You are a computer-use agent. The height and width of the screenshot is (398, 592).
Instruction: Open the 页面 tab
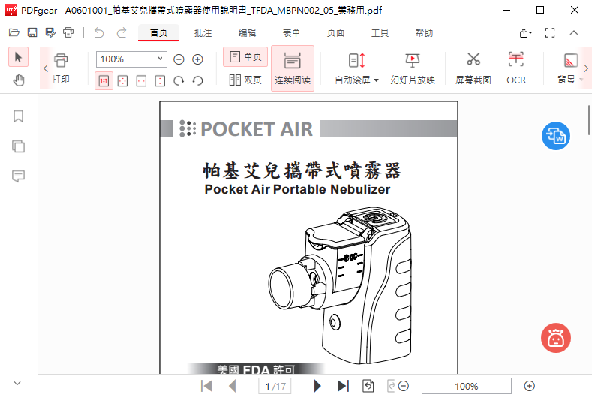click(x=335, y=33)
